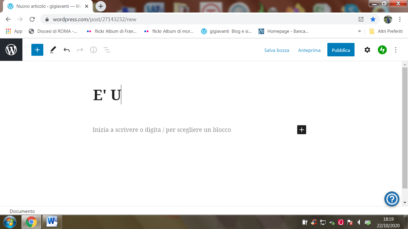Open the settings gear sidebar
408x229 pixels.
tap(367, 50)
